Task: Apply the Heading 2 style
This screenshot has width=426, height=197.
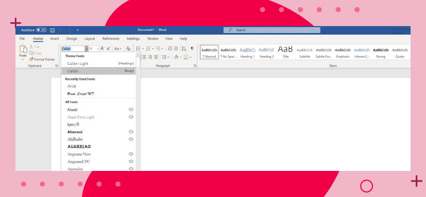Action: [x=266, y=52]
